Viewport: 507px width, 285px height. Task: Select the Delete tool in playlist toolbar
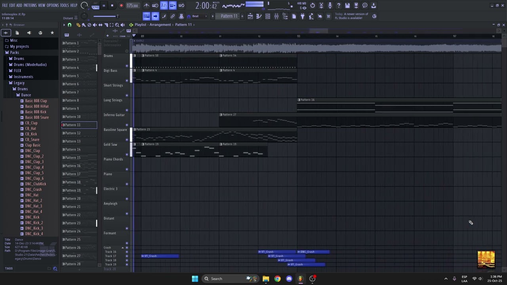pyautogui.click(x=89, y=25)
